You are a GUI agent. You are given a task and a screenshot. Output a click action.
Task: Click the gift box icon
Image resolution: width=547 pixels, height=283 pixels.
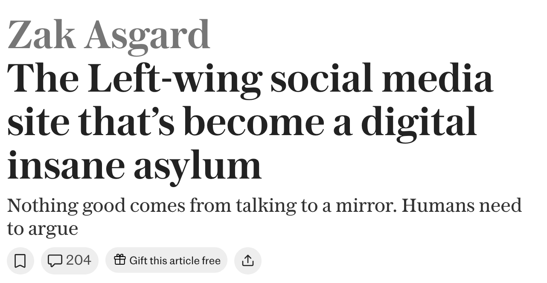click(x=120, y=260)
